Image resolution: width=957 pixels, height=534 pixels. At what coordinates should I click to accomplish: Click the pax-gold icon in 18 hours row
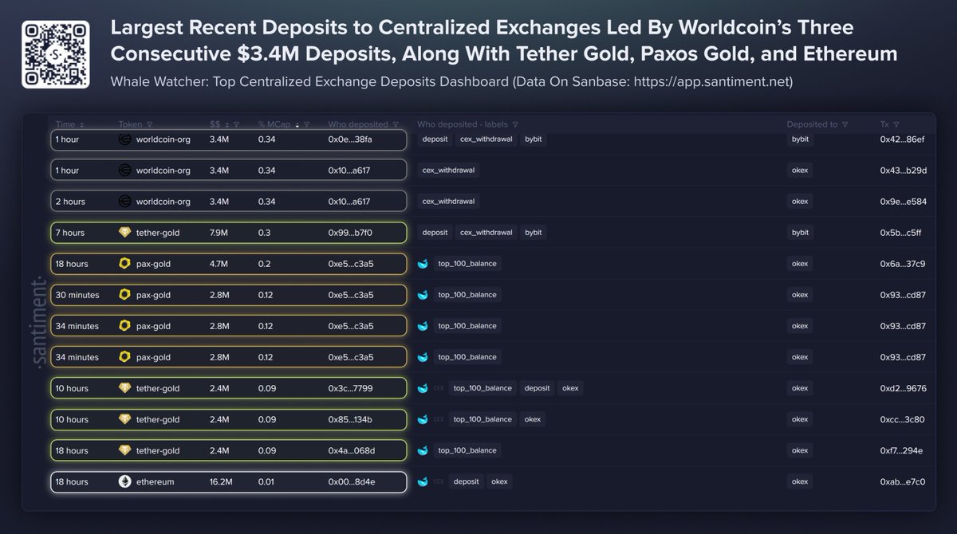[x=124, y=264]
